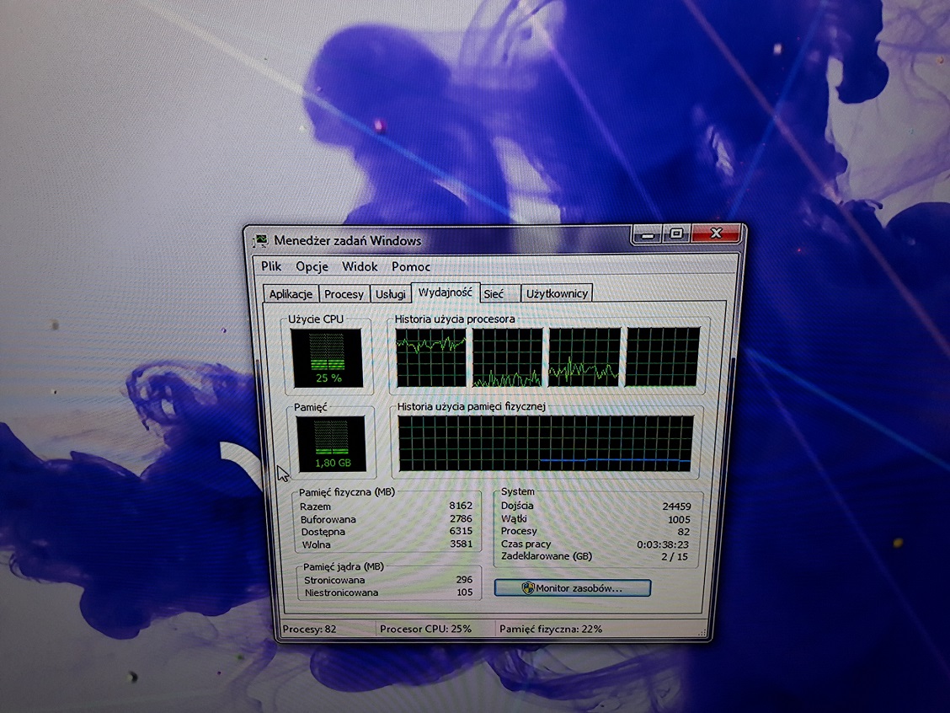Screen dimensions: 950x713
Task: Switch to the Procesy tab
Action: point(344,294)
